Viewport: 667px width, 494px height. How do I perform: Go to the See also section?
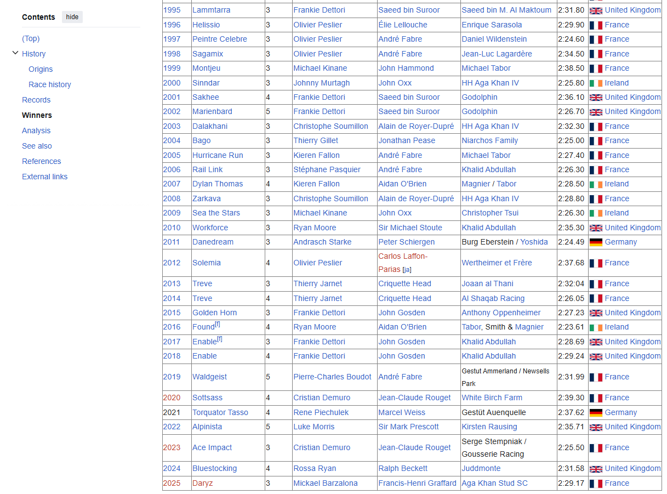(x=37, y=146)
